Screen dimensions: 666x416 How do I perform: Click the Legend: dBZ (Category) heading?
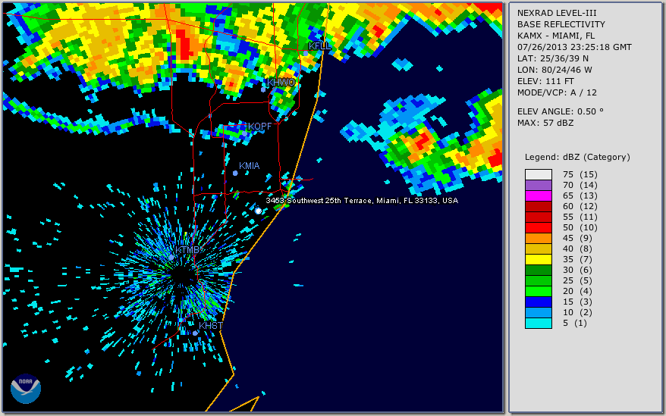577,157
